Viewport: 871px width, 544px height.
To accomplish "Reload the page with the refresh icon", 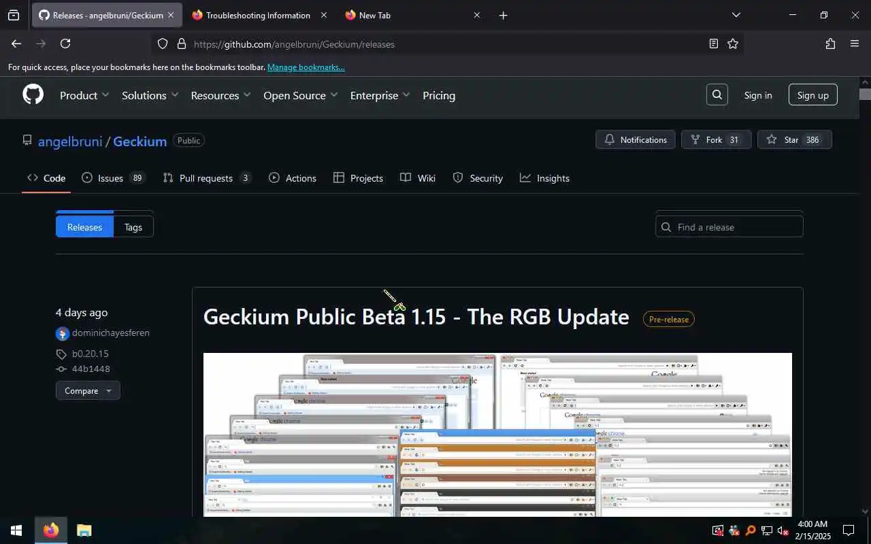I will coord(65,44).
